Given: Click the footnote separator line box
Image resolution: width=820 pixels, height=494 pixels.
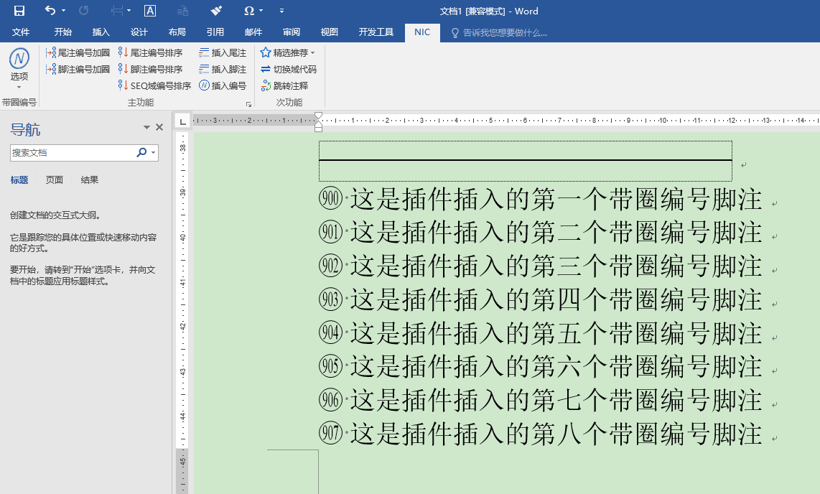Looking at the screenshot, I should pos(525,161).
